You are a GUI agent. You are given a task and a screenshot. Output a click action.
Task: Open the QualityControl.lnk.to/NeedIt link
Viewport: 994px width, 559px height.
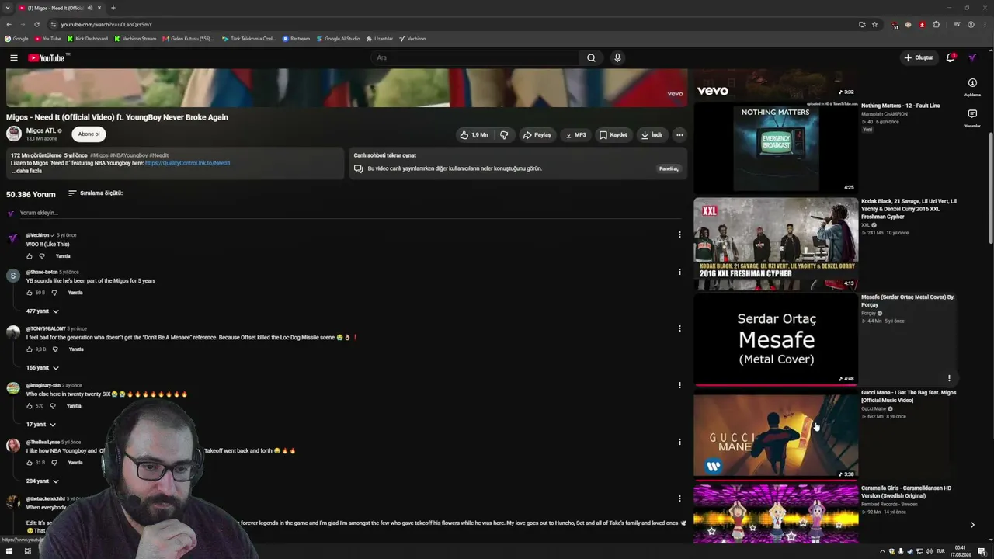click(187, 163)
